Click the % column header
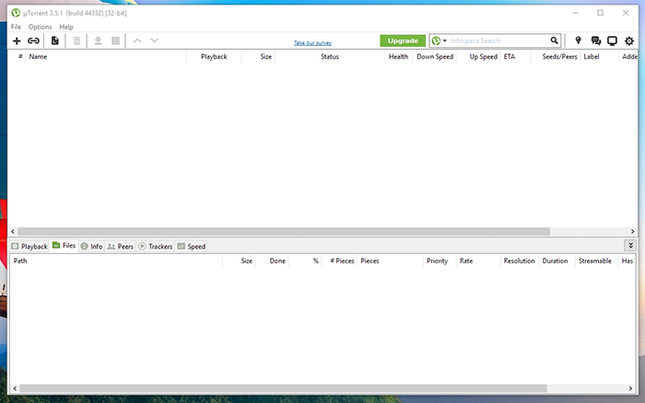This screenshot has height=403, width=645. point(305,261)
